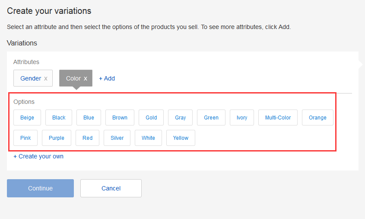Select the Gender attribute tab
Screen dimensions: 365x219
[x=30, y=78]
